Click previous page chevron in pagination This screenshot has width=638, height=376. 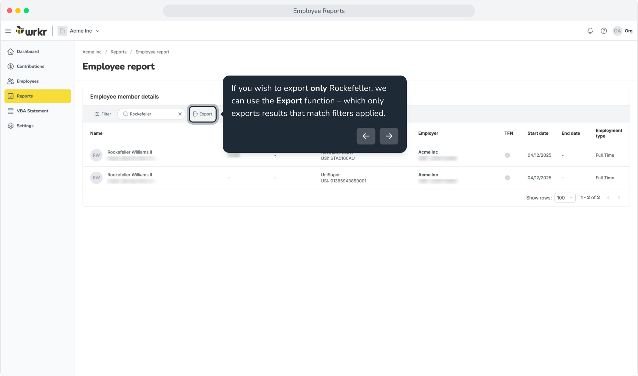(x=608, y=198)
